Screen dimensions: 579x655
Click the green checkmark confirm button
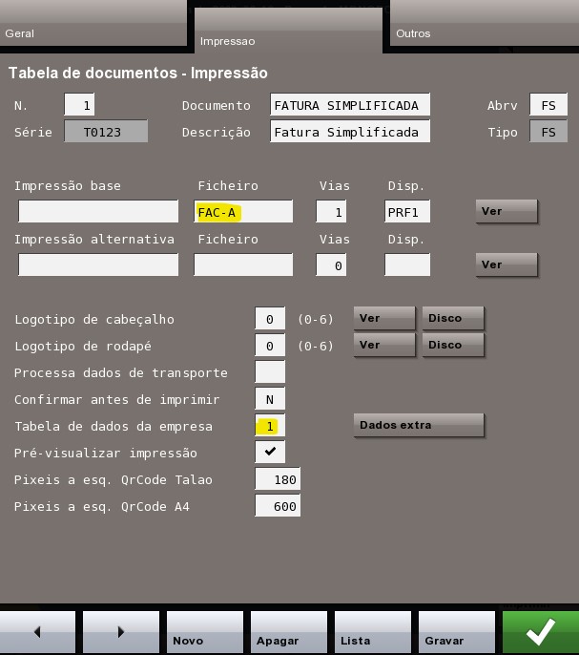pos(540,631)
